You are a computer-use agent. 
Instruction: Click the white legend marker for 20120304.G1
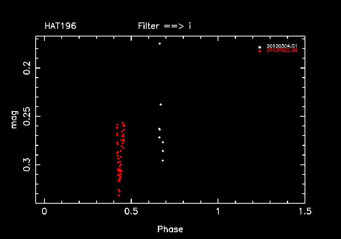[x=260, y=47]
